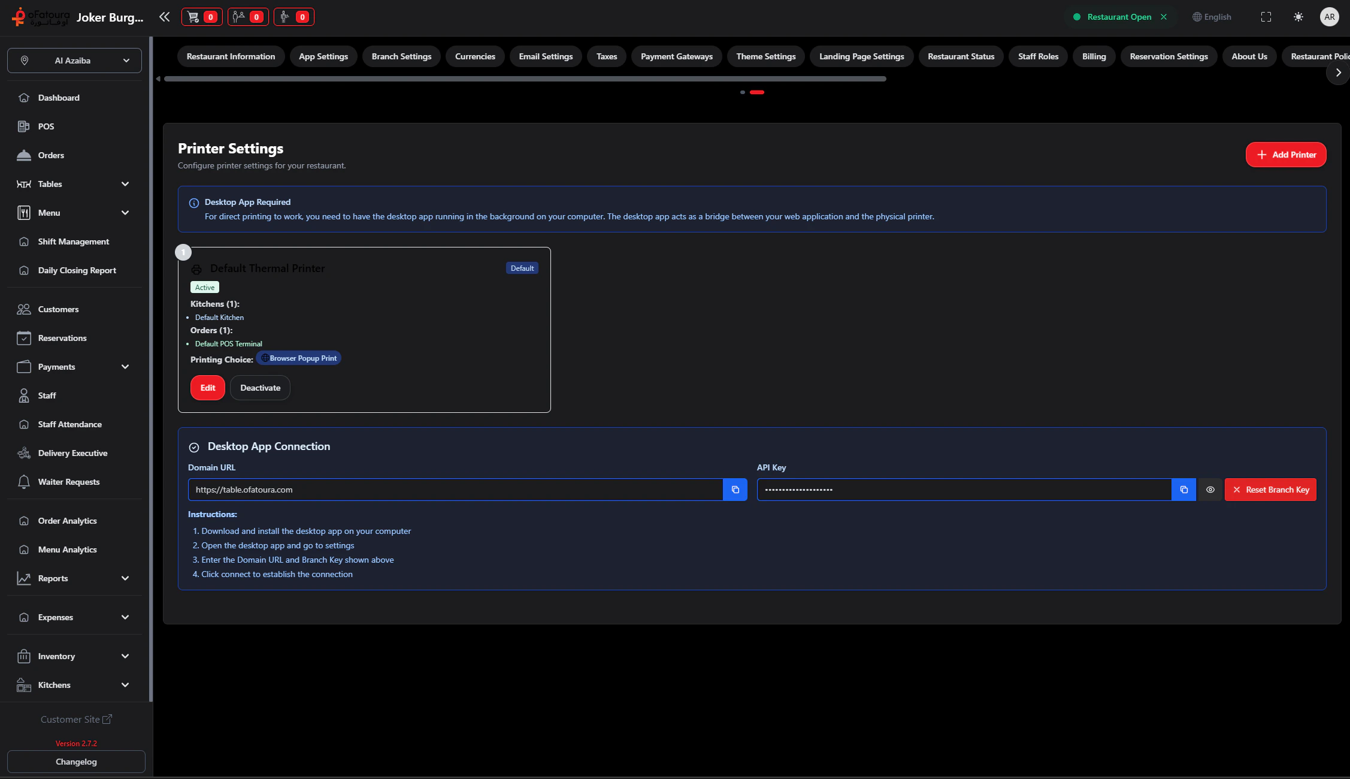Click the AR user avatar
Screen dimensions: 1350x779
(x=1329, y=17)
